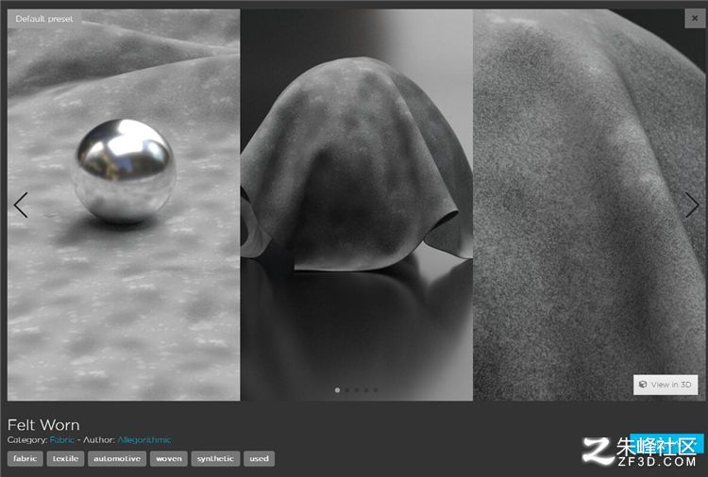This screenshot has height=477, width=708.
Task: Jump to the fourth carousel dot
Action: 366,390
